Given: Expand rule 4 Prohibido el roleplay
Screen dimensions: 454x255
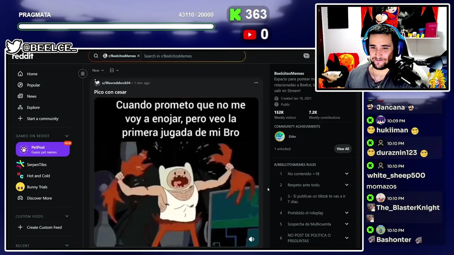Looking at the screenshot, I should [347, 213].
